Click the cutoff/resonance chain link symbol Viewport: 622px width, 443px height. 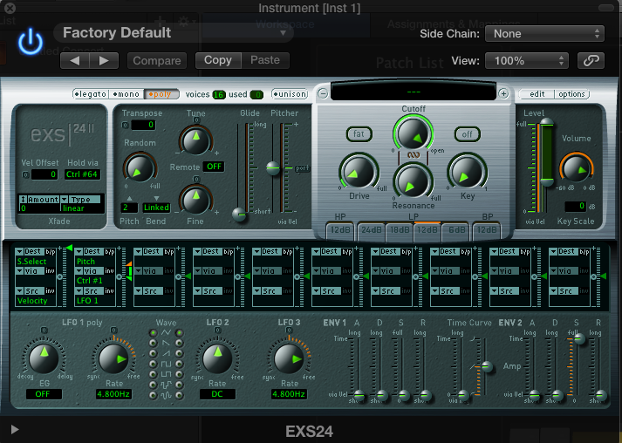click(413, 155)
